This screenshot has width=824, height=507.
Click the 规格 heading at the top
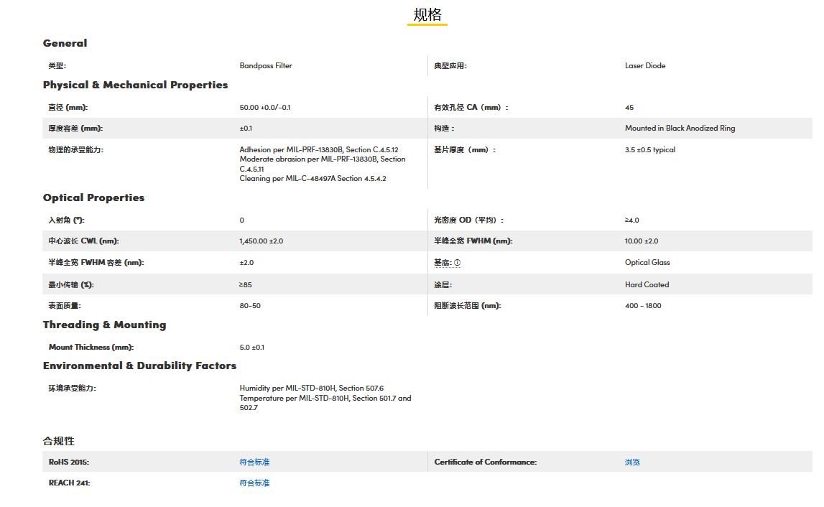point(427,15)
